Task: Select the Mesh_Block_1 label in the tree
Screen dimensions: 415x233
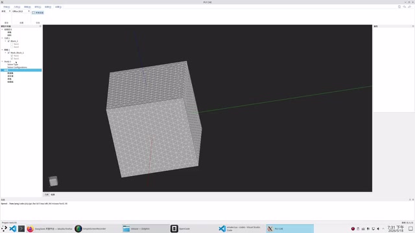Action: pyautogui.click(x=17, y=53)
